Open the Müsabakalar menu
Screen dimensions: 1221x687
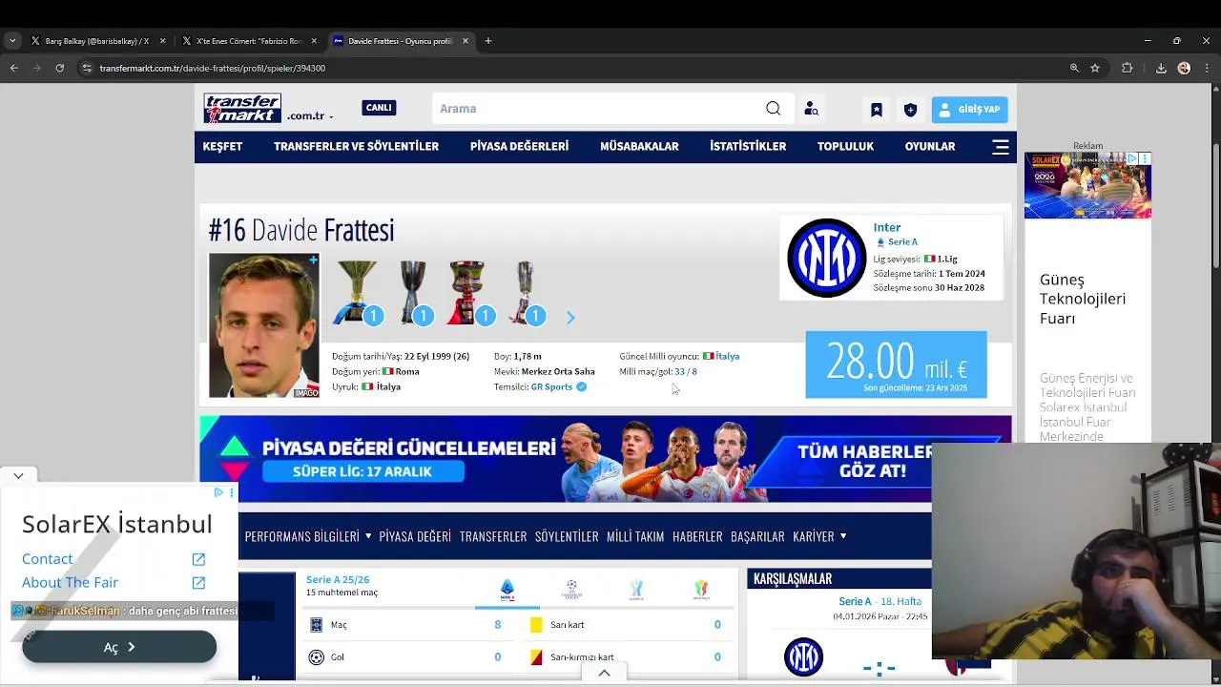(x=639, y=147)
